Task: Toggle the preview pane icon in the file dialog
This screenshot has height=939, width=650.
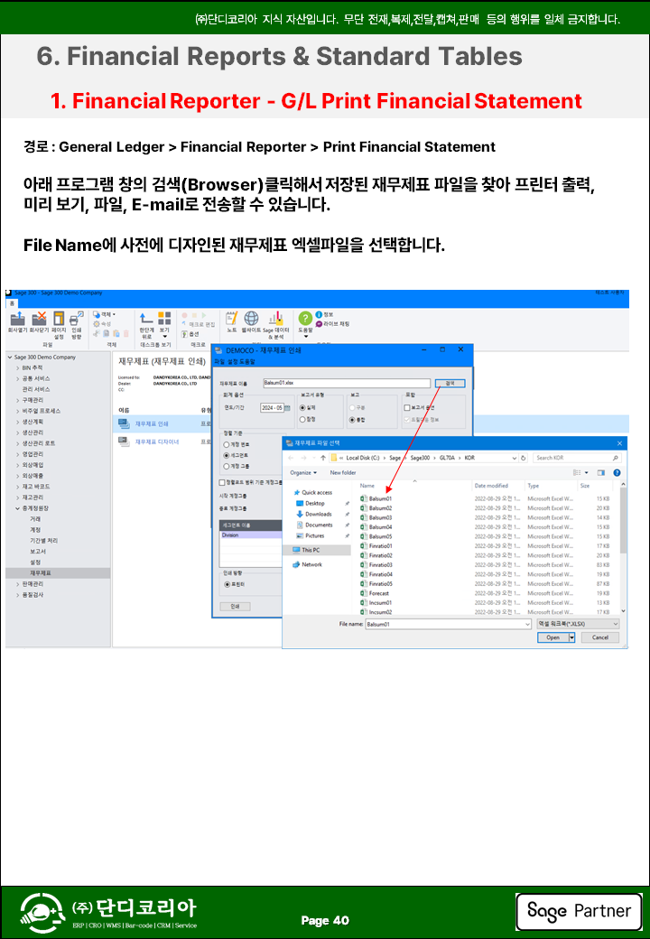Action: (601, 472)
